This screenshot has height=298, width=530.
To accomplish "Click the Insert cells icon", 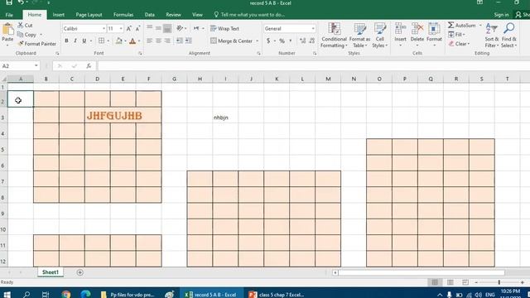I will tap(400, 29).
